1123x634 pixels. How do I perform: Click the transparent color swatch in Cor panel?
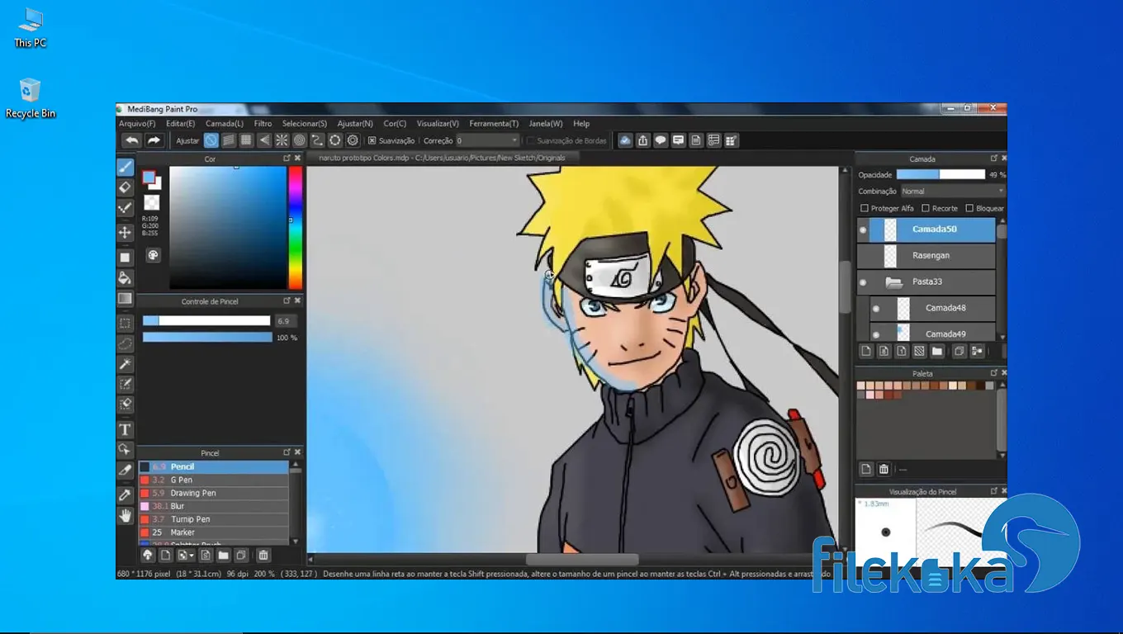(x=151, y=202)
